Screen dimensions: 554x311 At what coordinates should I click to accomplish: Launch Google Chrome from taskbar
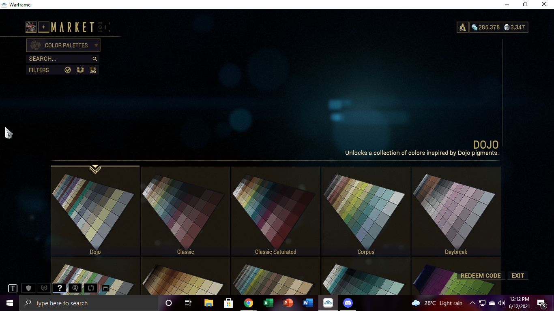coord(249,303)
